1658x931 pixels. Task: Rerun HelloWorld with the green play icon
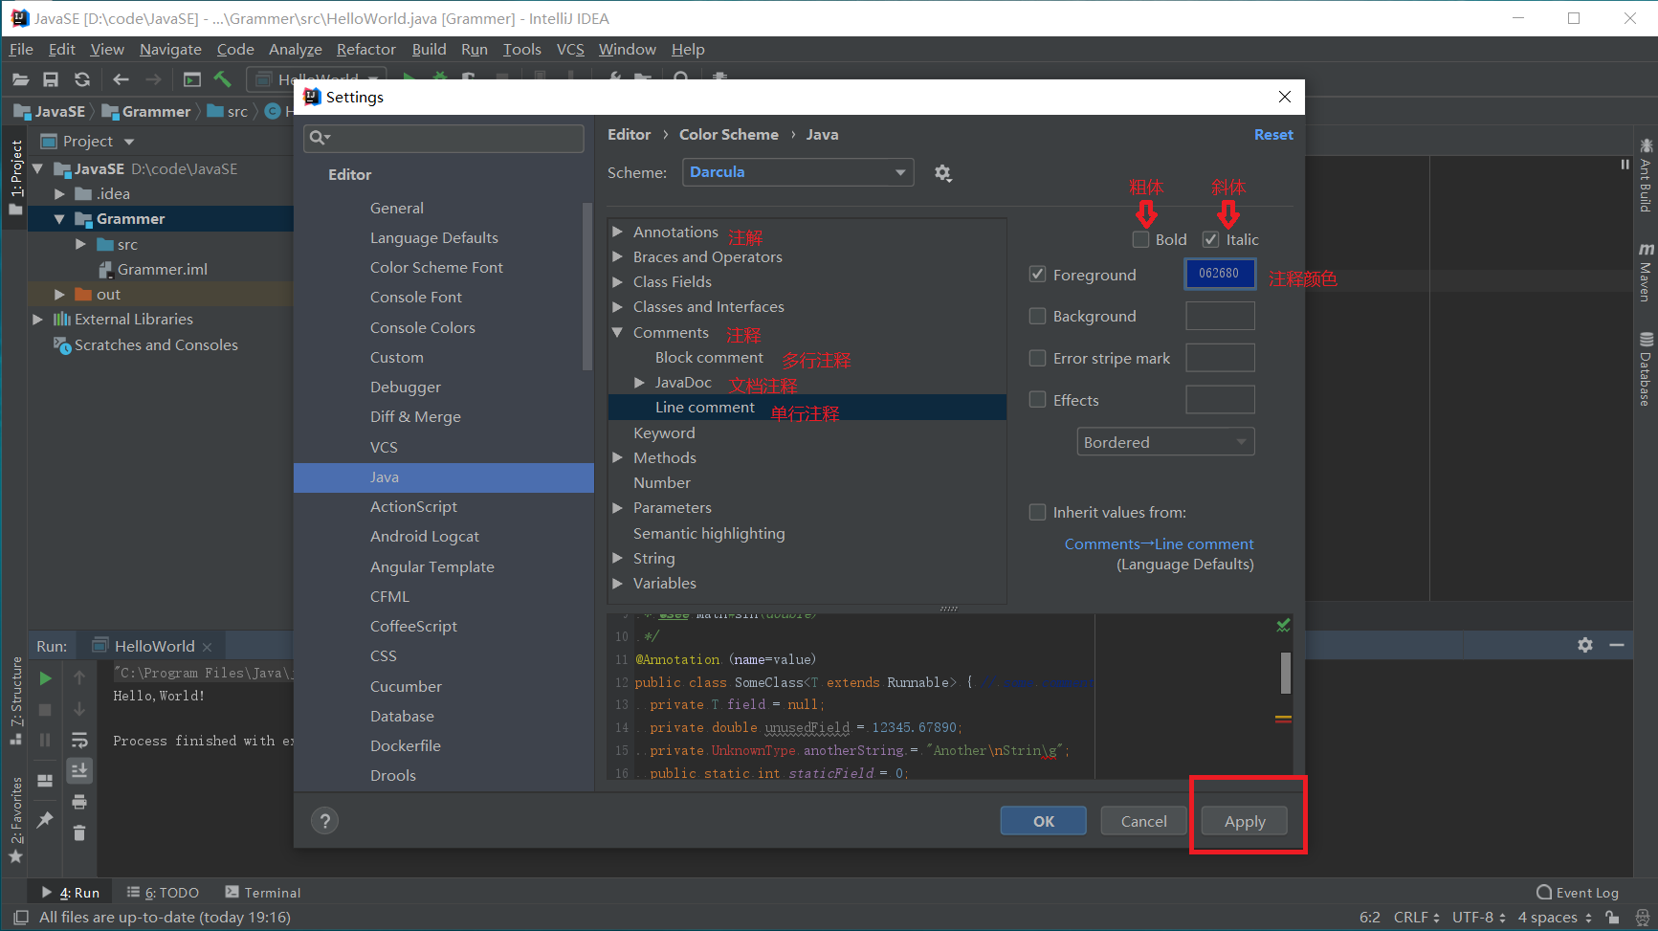[45, 678]
